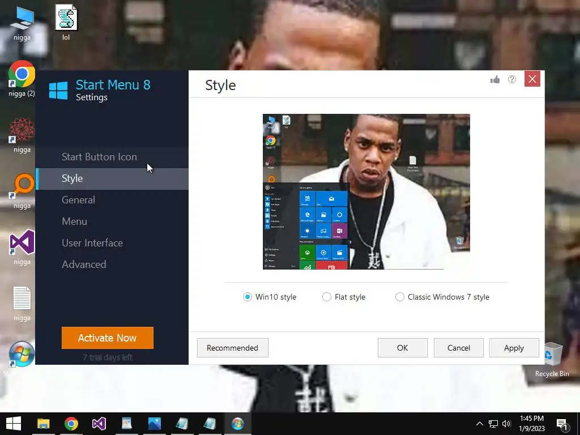Select the Style sidebar item
The height and width of the screenshot is (435, 580).
pyautogui.click(x=112, y=178)
